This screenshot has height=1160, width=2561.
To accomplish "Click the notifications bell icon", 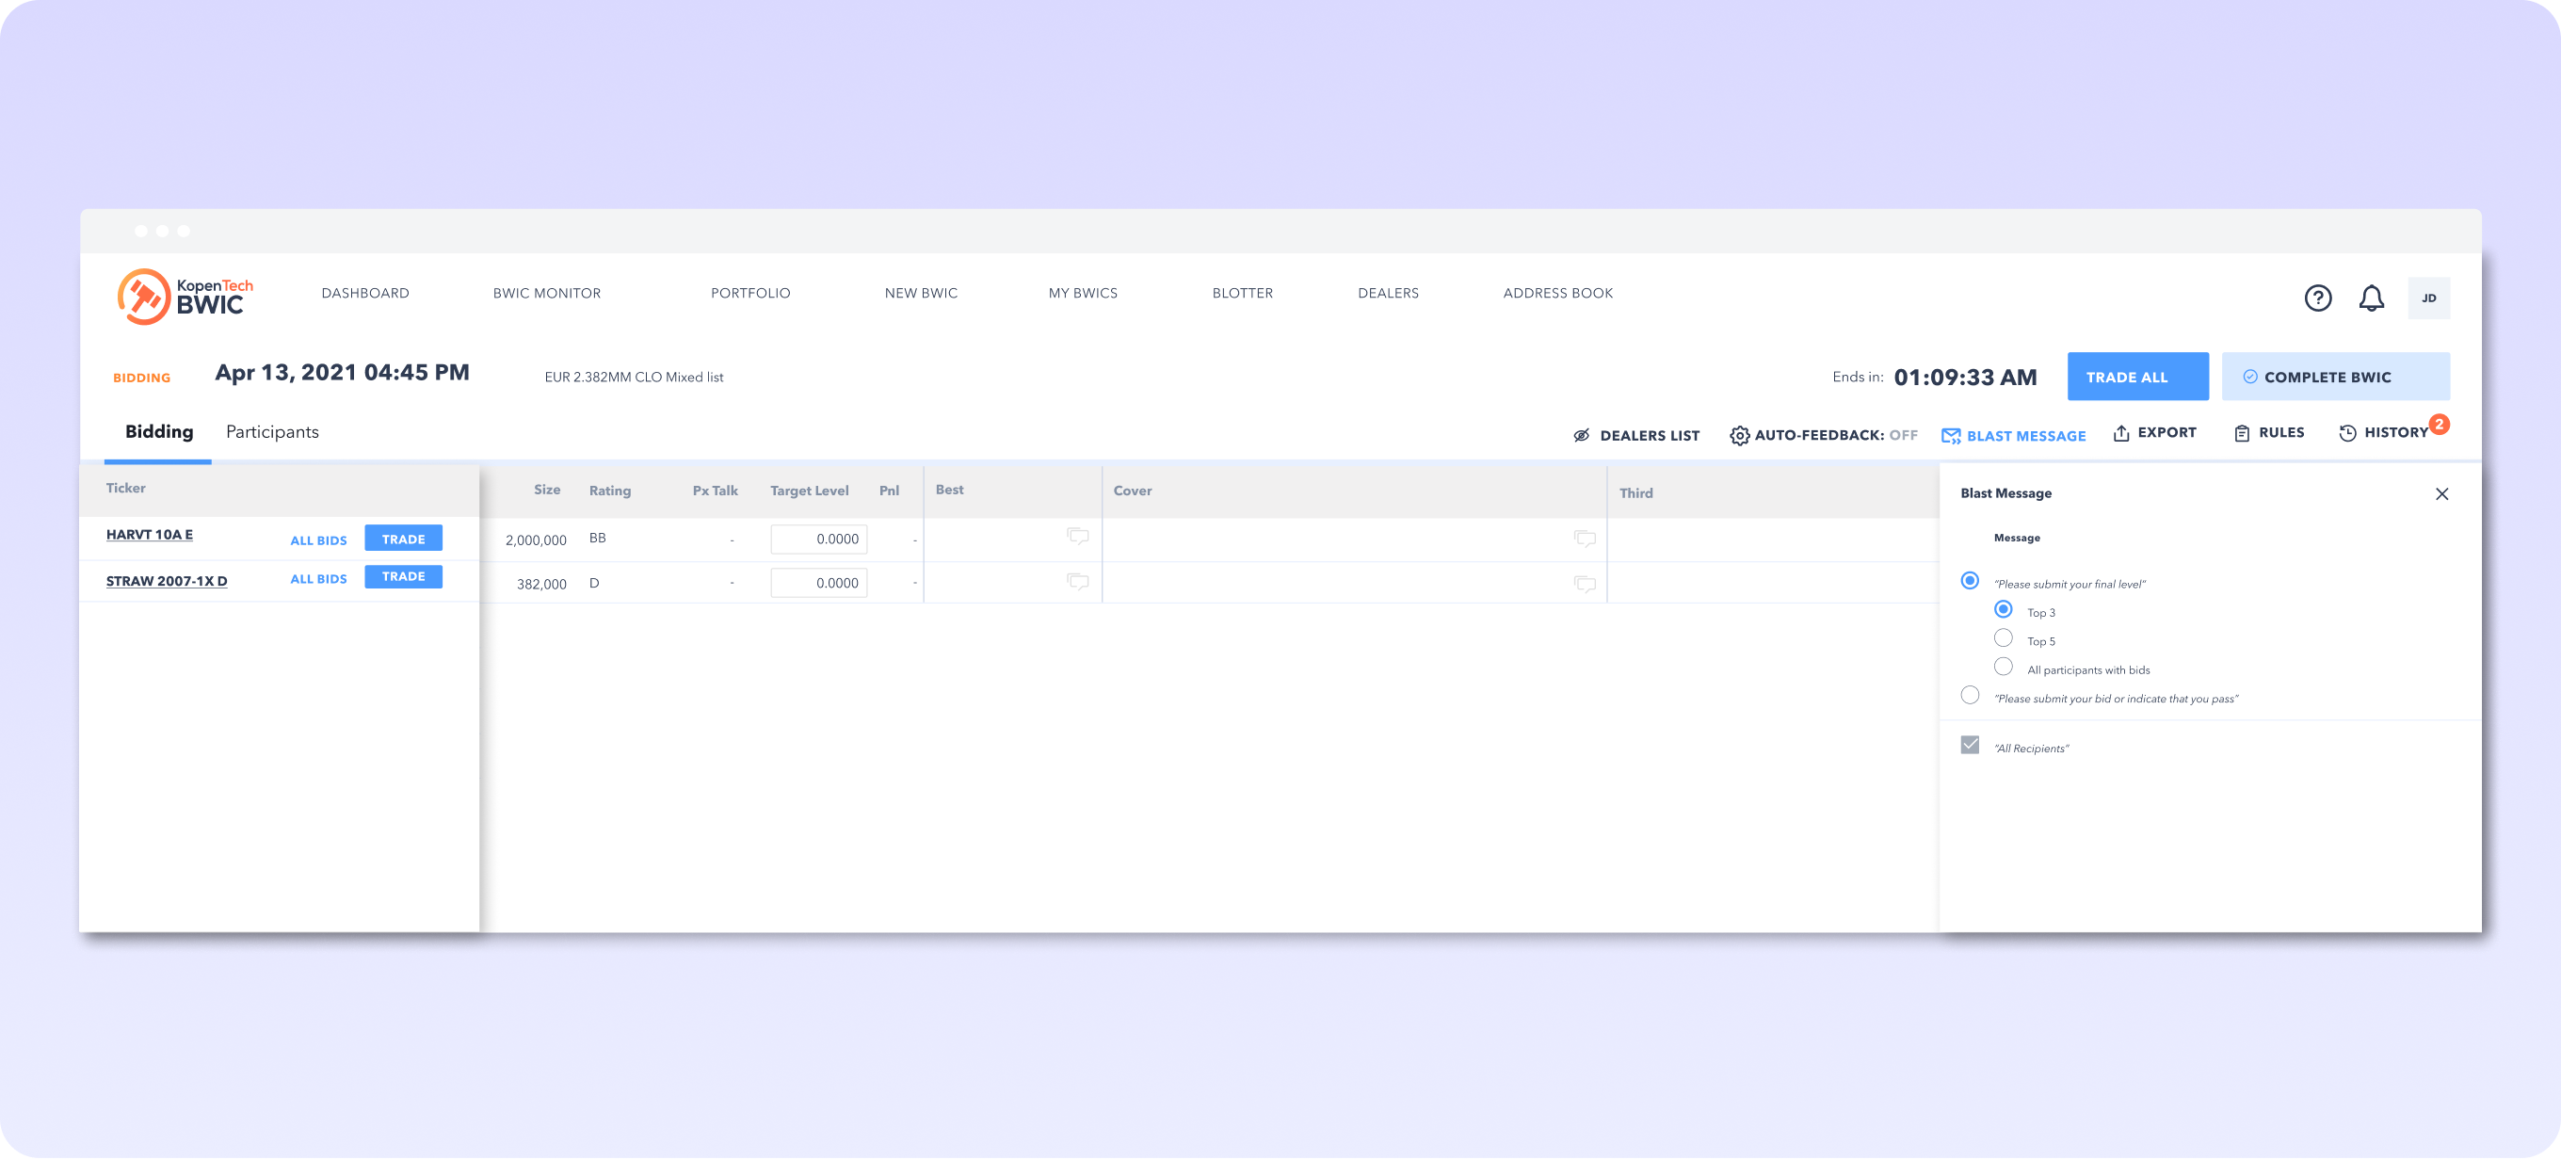I will pos(2371,298).
